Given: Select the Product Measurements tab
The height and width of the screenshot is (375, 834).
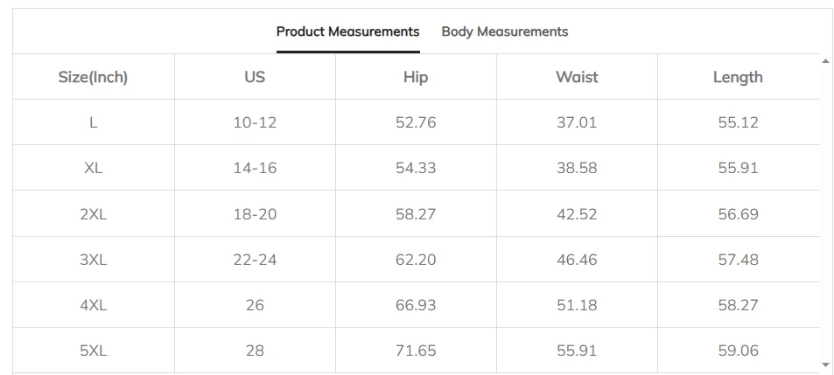Looking at the screenshot, I should pos(347,31).
